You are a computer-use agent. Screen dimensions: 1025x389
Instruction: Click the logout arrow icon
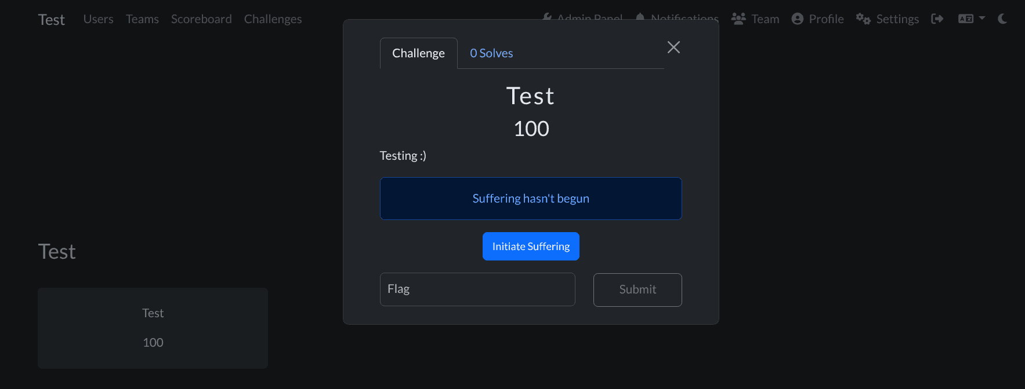click(x=937, y=19)
